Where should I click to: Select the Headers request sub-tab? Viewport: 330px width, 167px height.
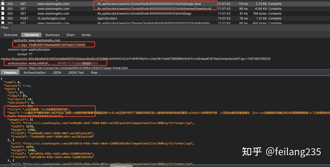point(10,73)
